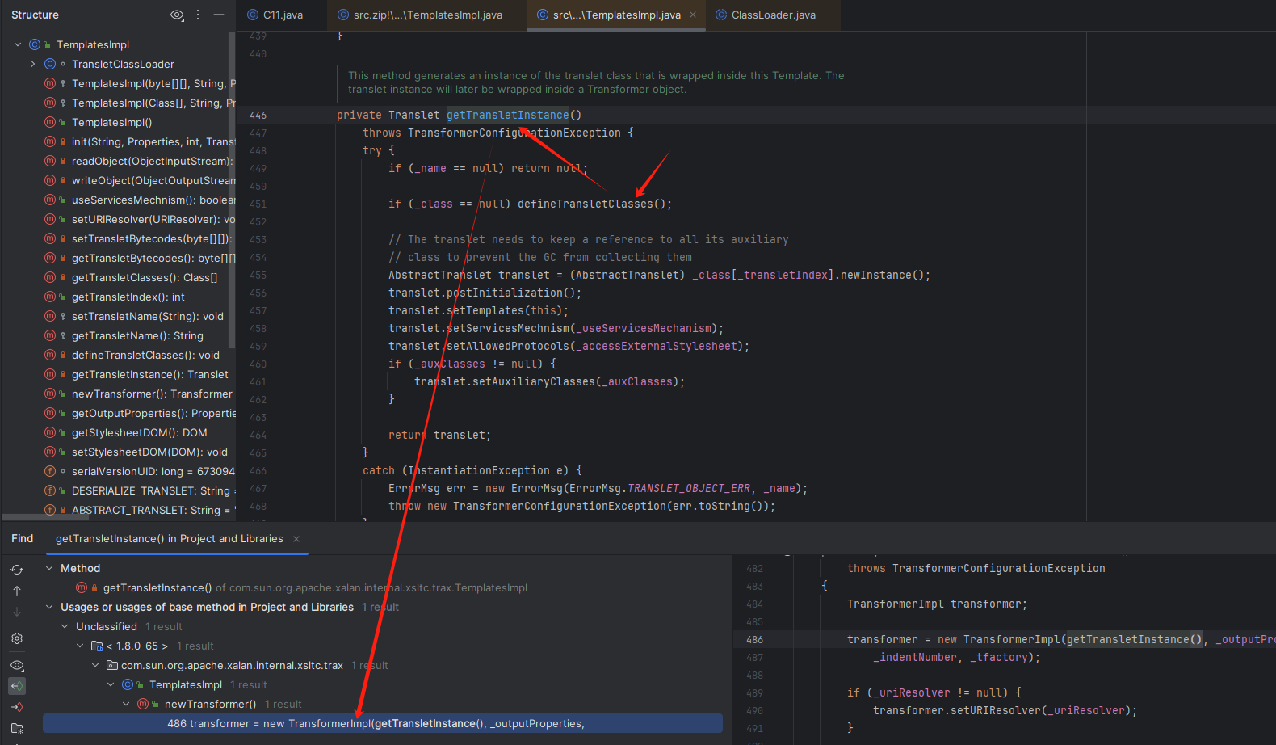Collapse newTransformer() node in Find results

coord(126,704)
